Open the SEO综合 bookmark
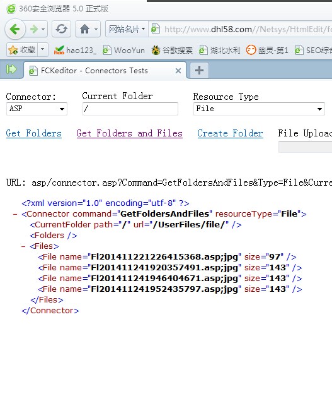The width and height of the screenshot is (332, 408). pyautogui.click(x=313, y=50)
